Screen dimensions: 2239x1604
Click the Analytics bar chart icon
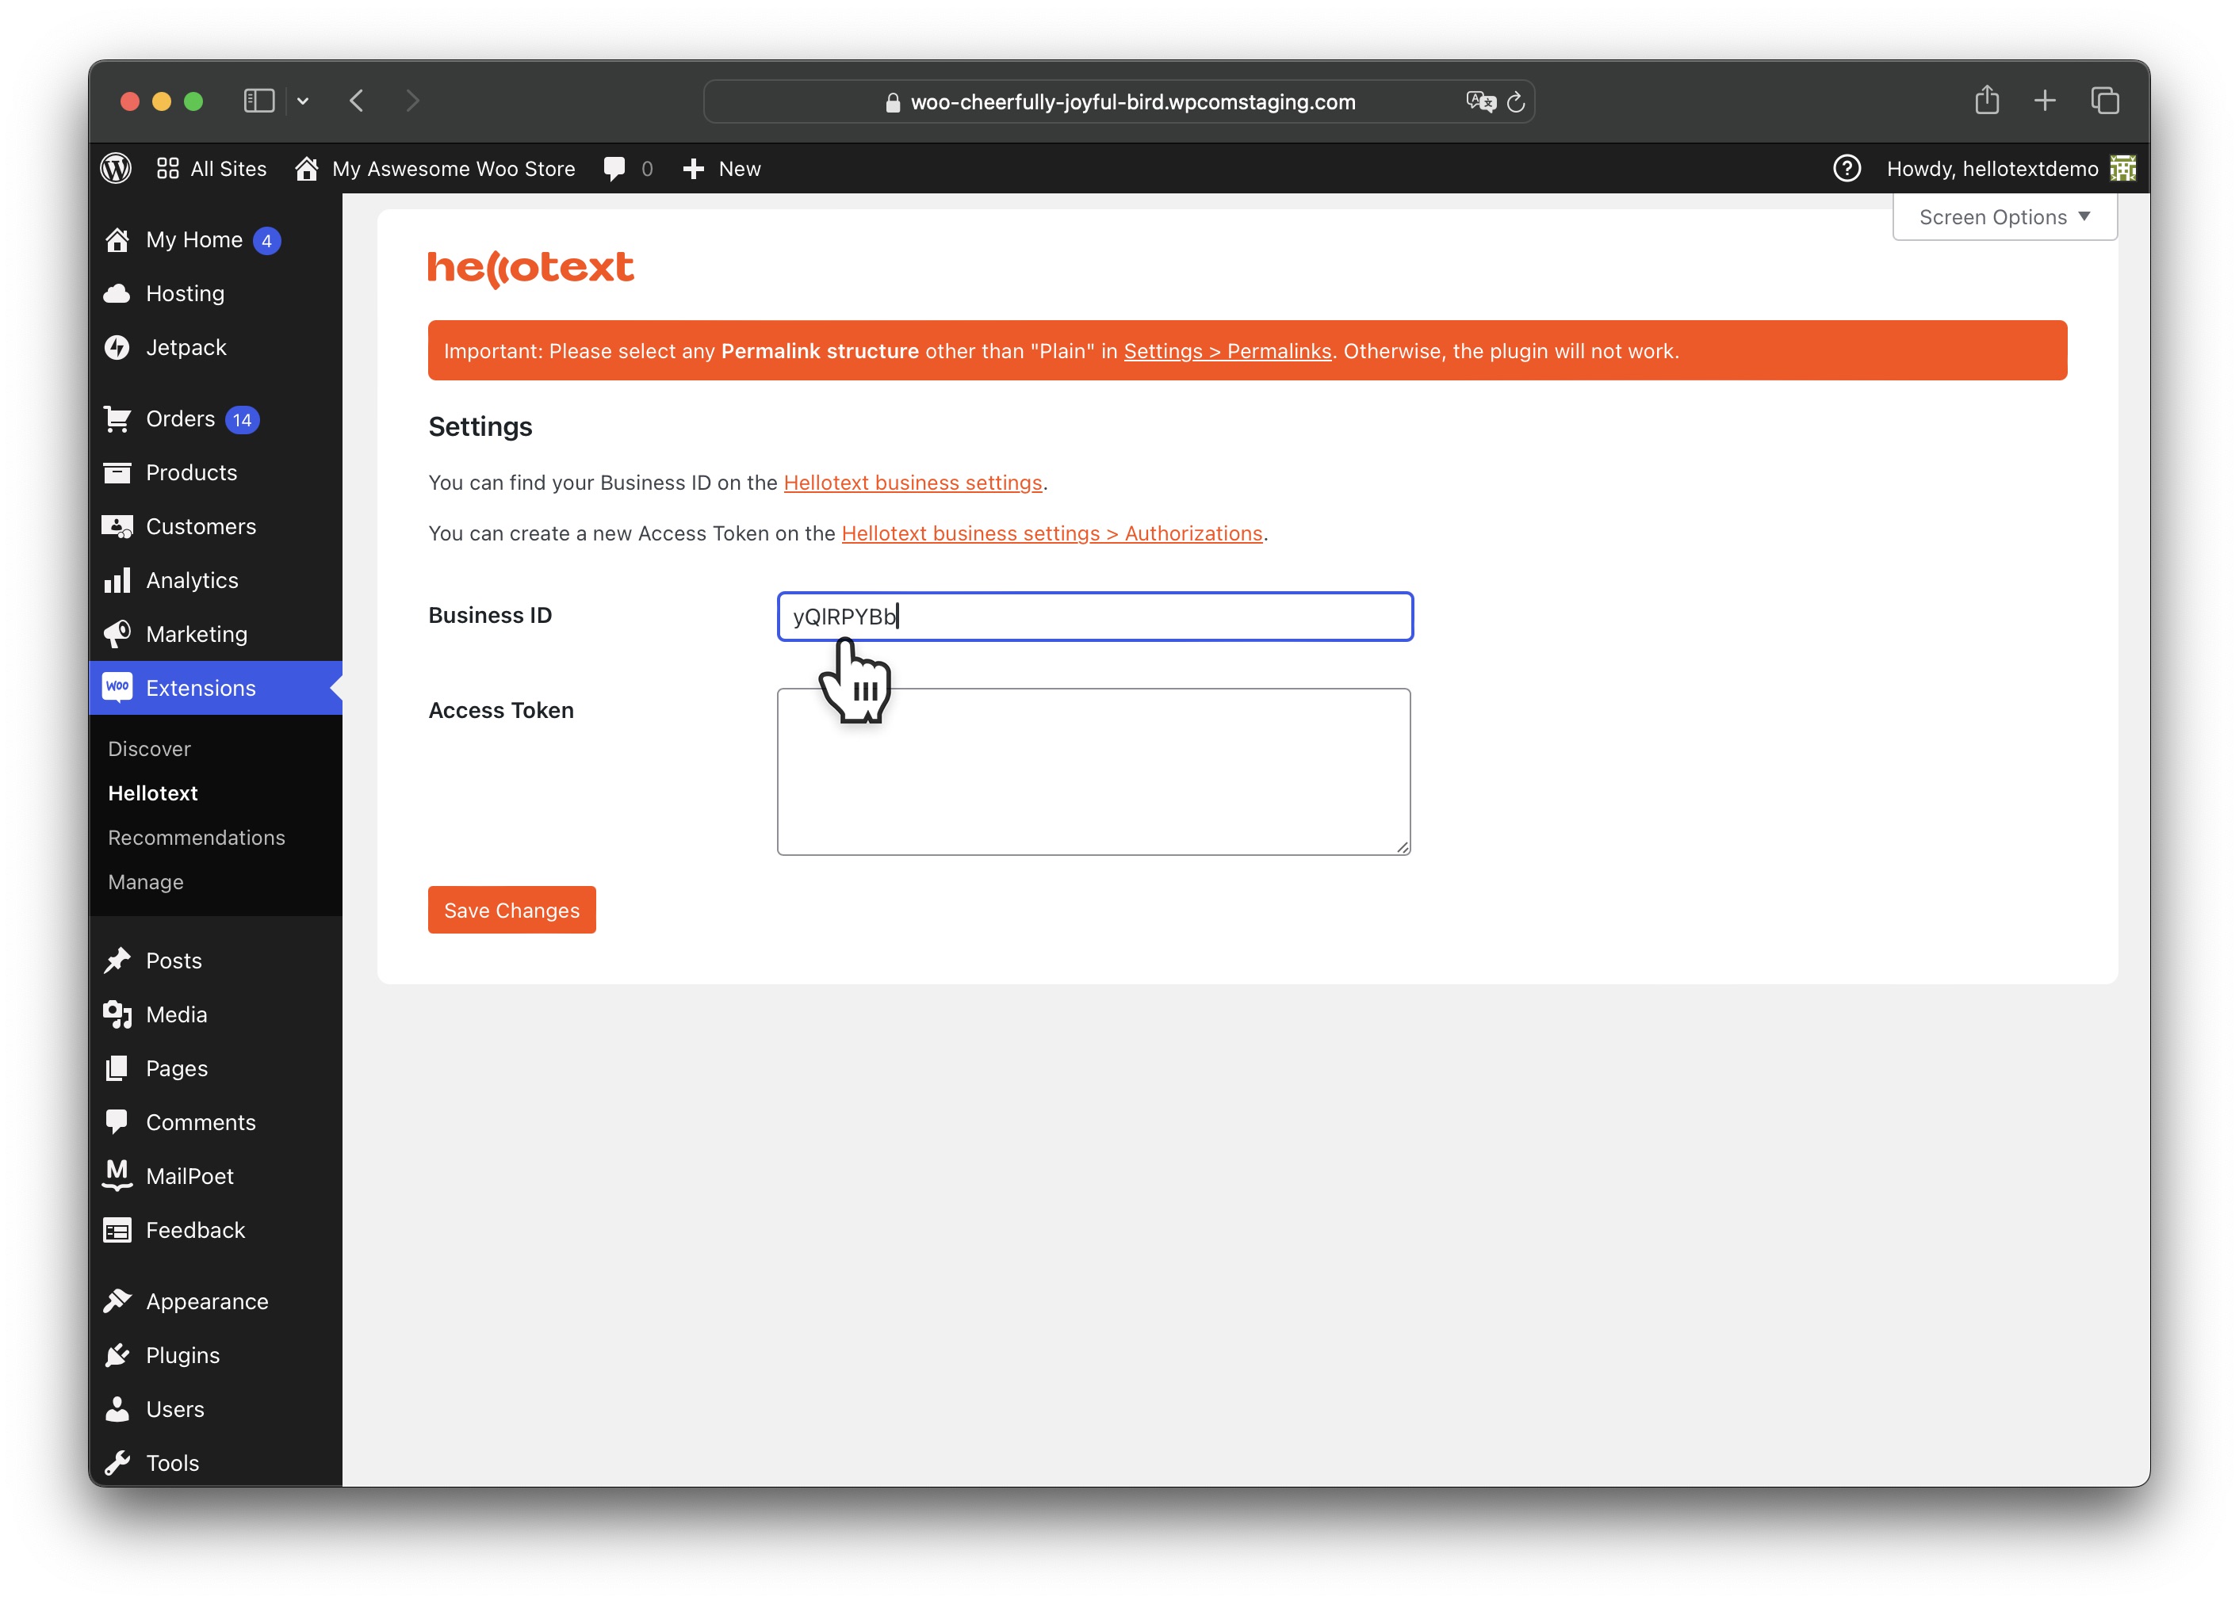[x=117, y=580]
